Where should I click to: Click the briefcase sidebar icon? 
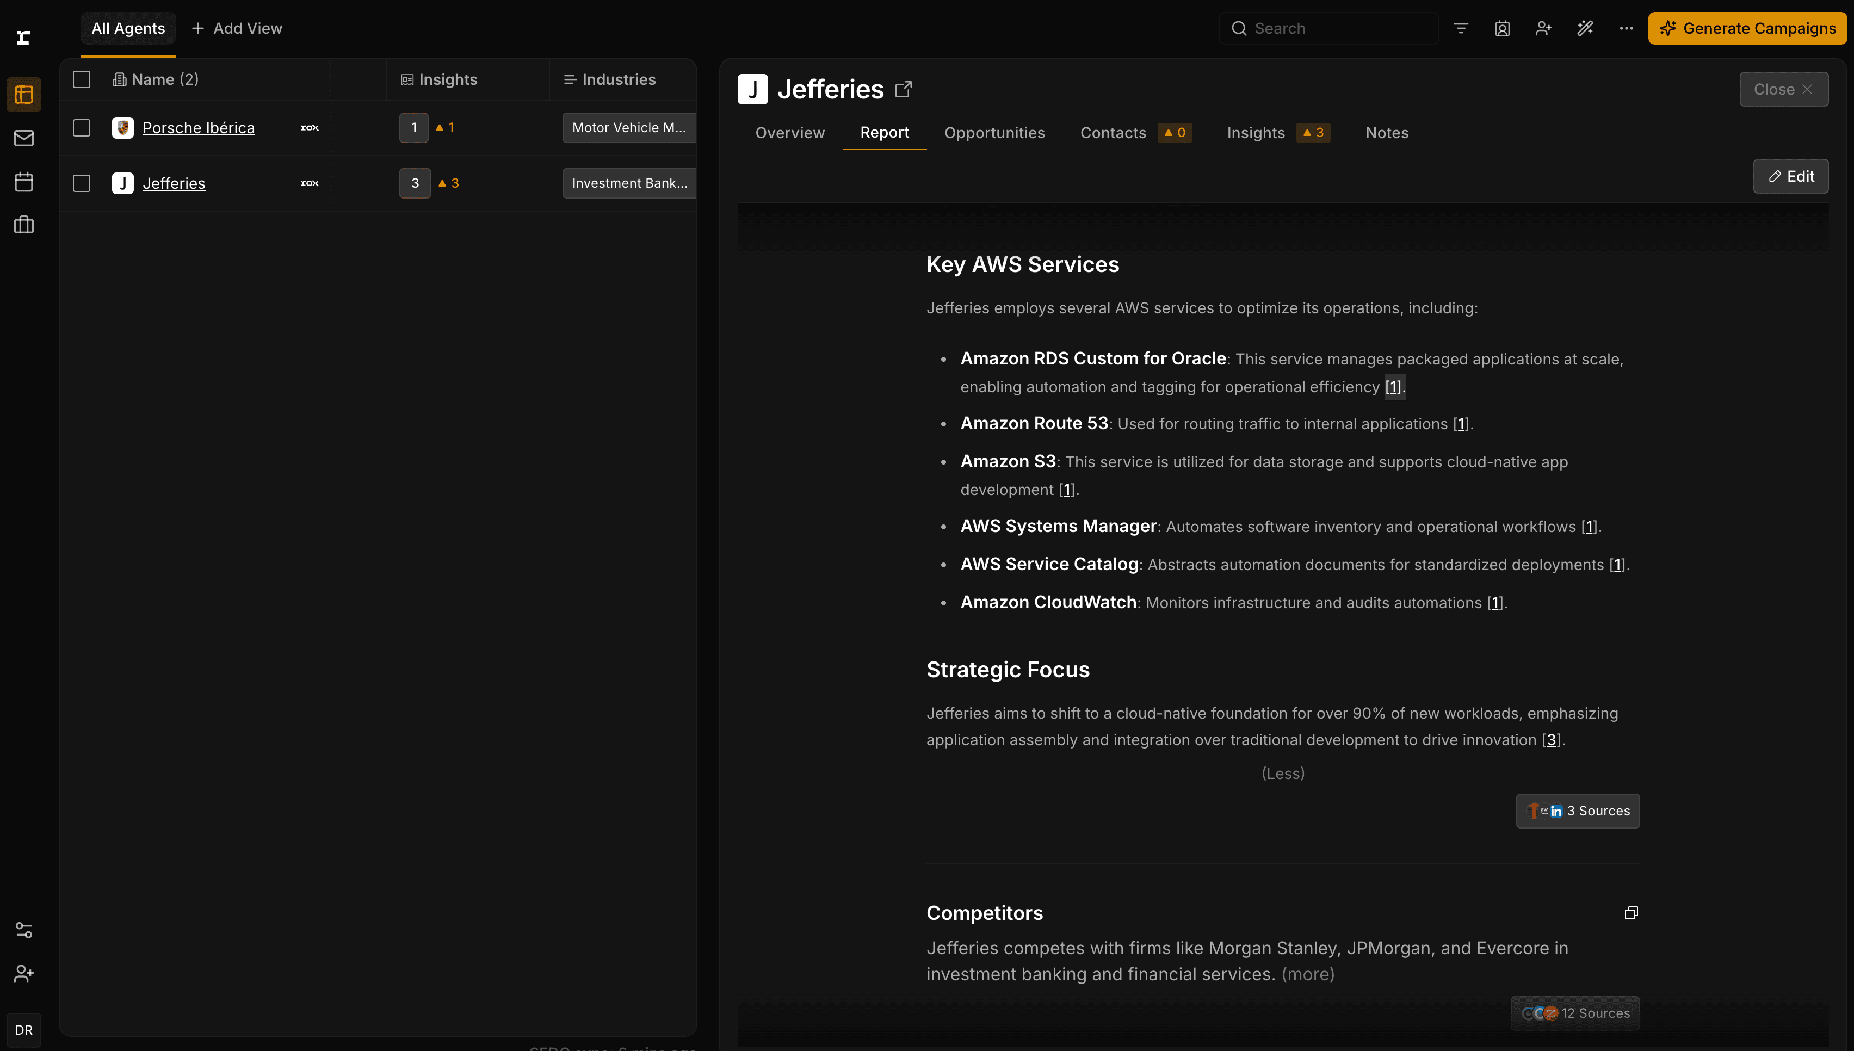(24, 225)
